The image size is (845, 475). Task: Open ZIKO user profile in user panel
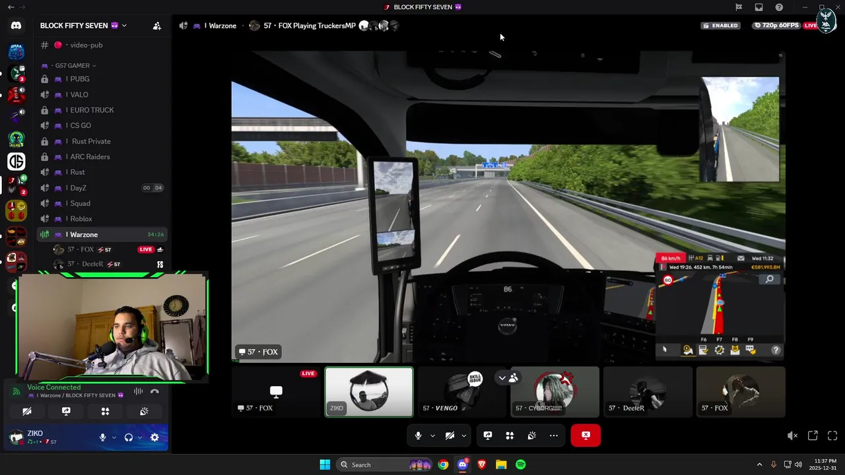pyautogui.click(x=50, y=437)
